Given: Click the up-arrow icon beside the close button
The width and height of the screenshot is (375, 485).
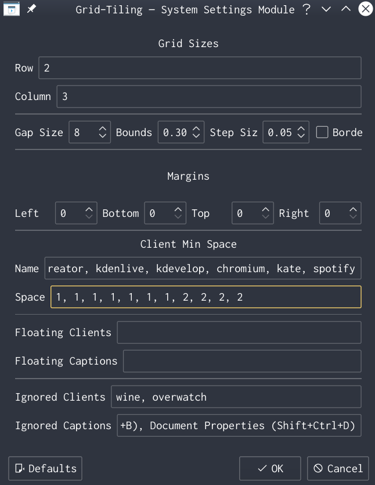Looking at the screenshot, I should pos(345,9).
